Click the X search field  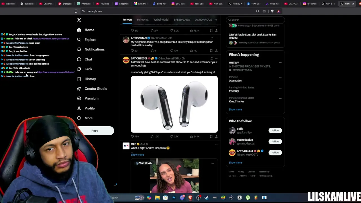click(x=255, y=20)
